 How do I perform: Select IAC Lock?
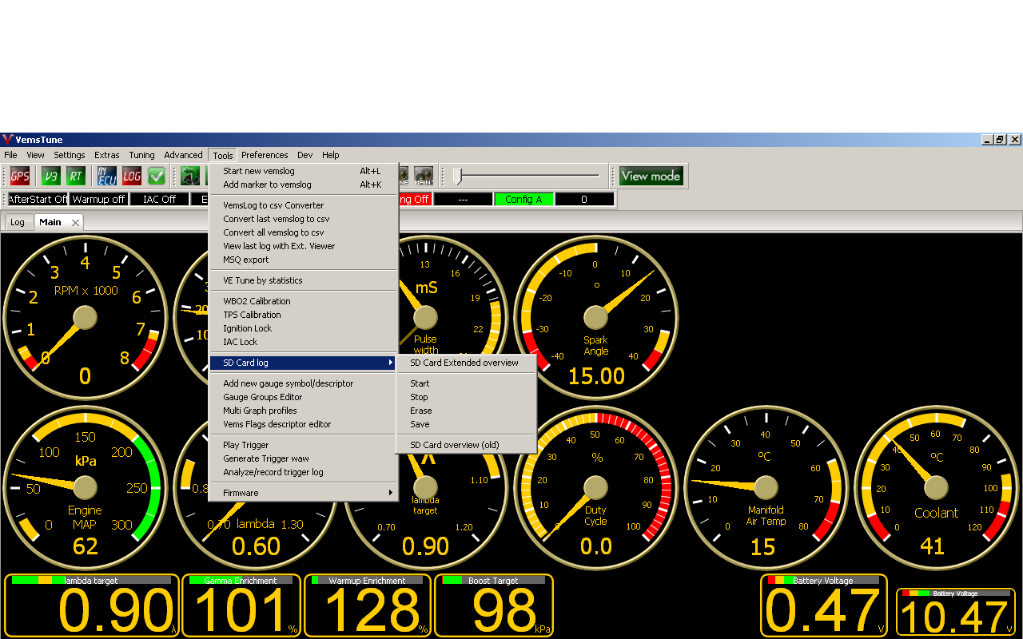click(x=304, y=342)
